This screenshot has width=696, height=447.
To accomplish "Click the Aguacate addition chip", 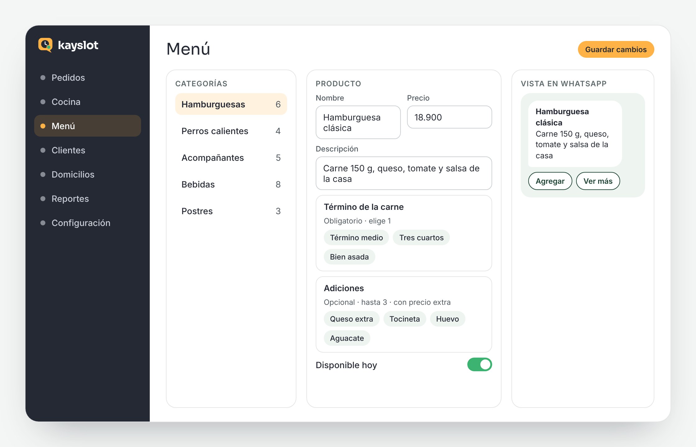I will (347, 338).
